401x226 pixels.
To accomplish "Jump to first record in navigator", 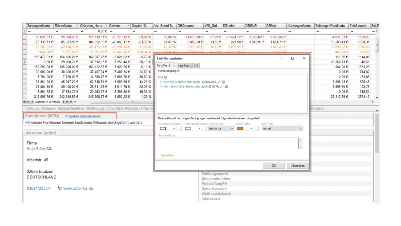I will click(25, 102).
